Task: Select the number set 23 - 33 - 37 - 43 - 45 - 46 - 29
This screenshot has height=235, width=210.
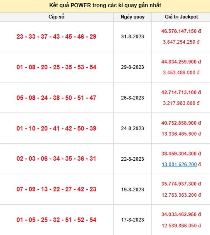Action: tap(56, 37)
